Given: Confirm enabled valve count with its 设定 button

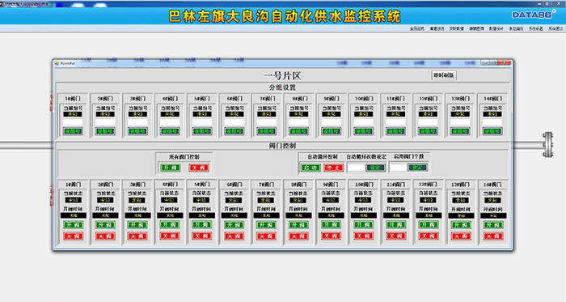Looking at the screenshot, I should [417, 168].
